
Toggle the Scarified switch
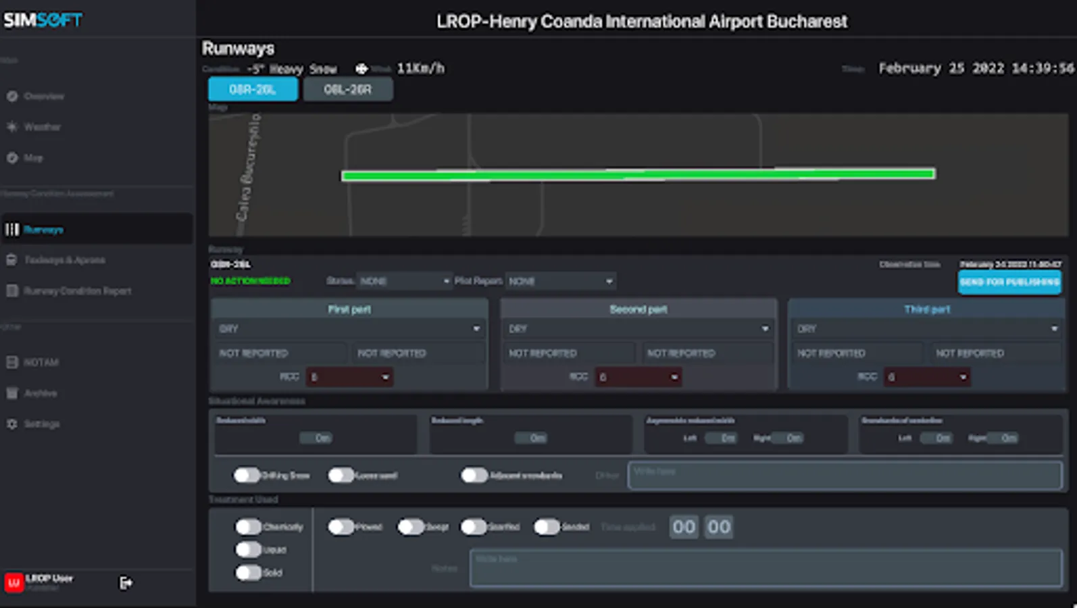tap(474, 526)
